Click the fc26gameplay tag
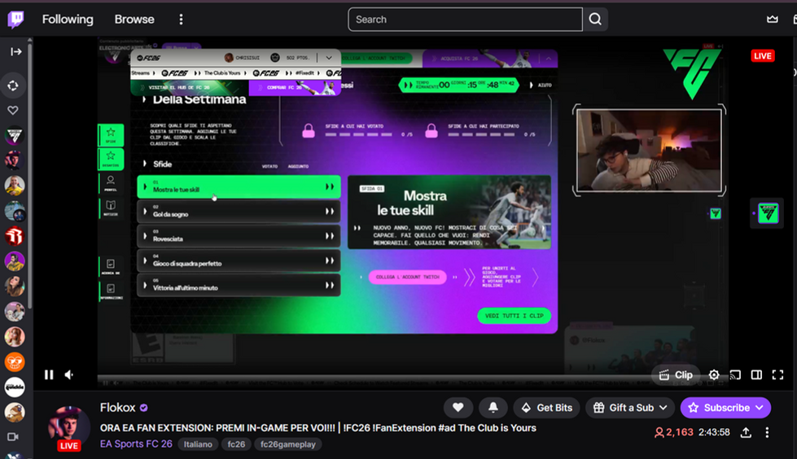This screenshot has width=797, height=459. pos(287,444)
